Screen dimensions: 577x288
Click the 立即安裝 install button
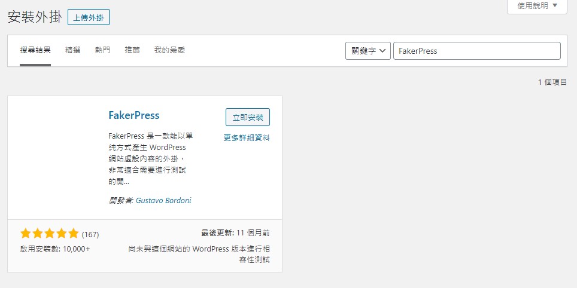(x=248, y=117)
